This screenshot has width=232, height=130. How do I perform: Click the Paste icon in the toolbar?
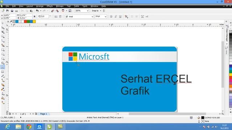31,11
